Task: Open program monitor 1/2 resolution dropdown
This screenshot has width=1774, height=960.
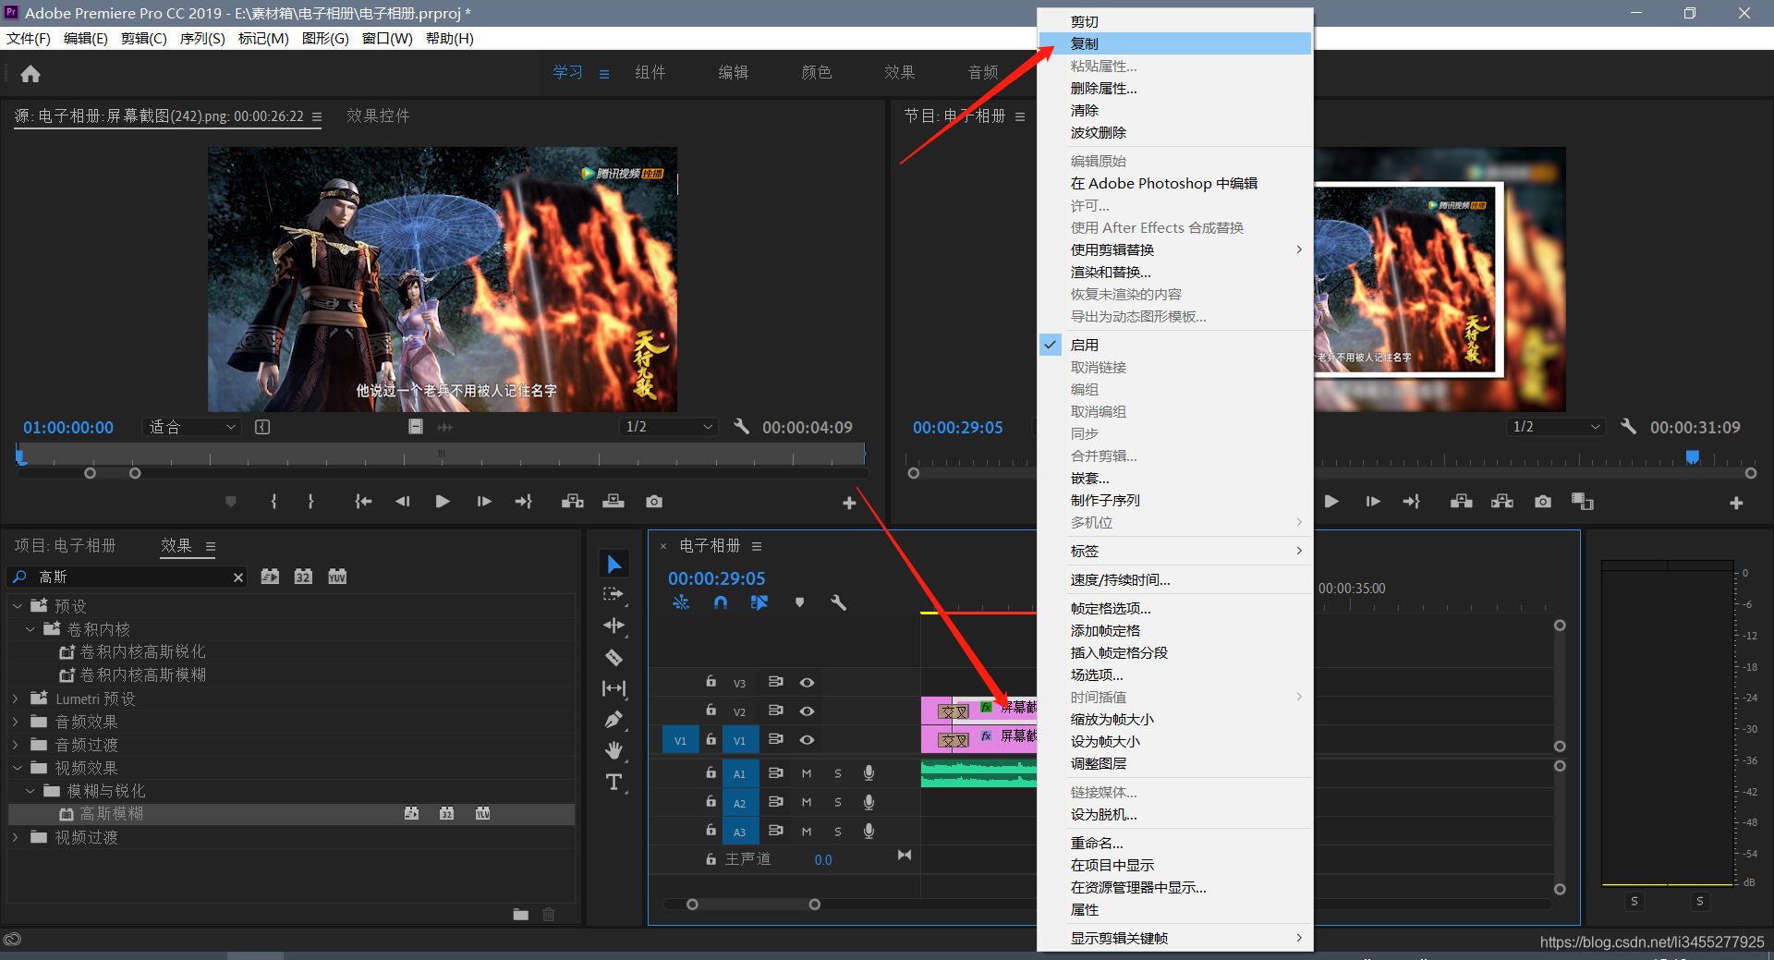Action: tap(1555, 427)
